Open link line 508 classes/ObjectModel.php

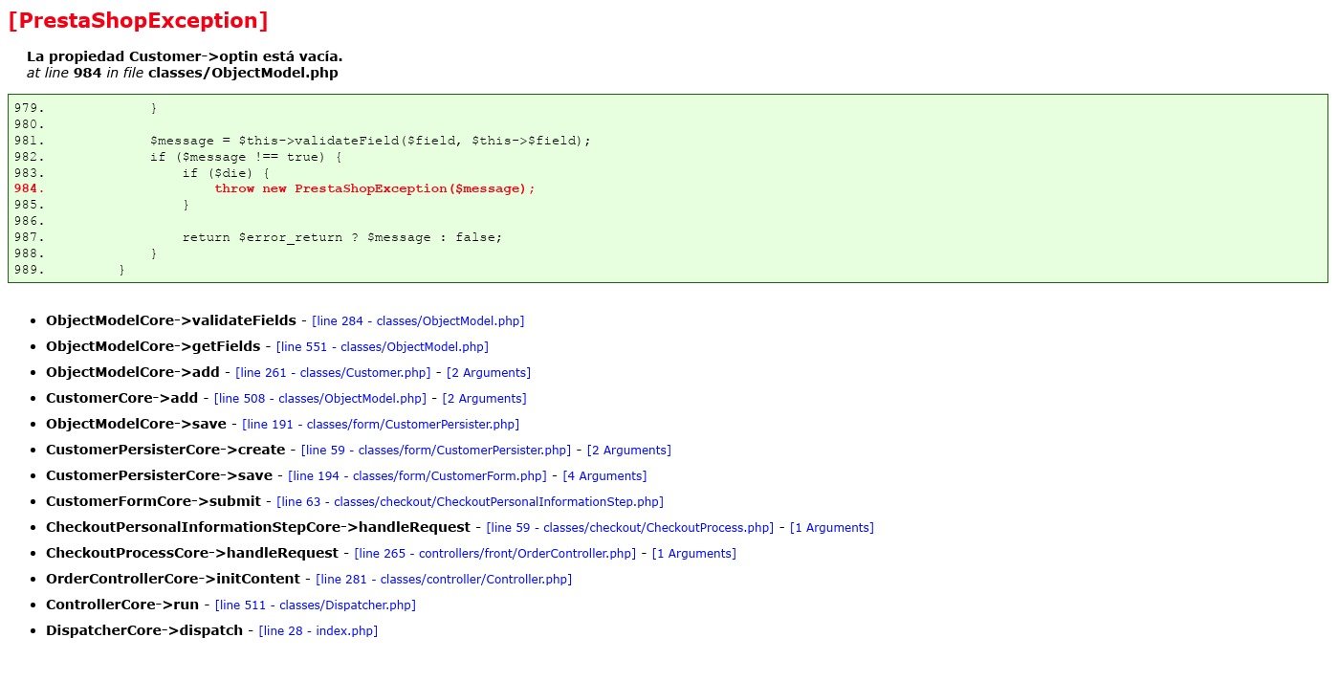[x=320, y=399]
